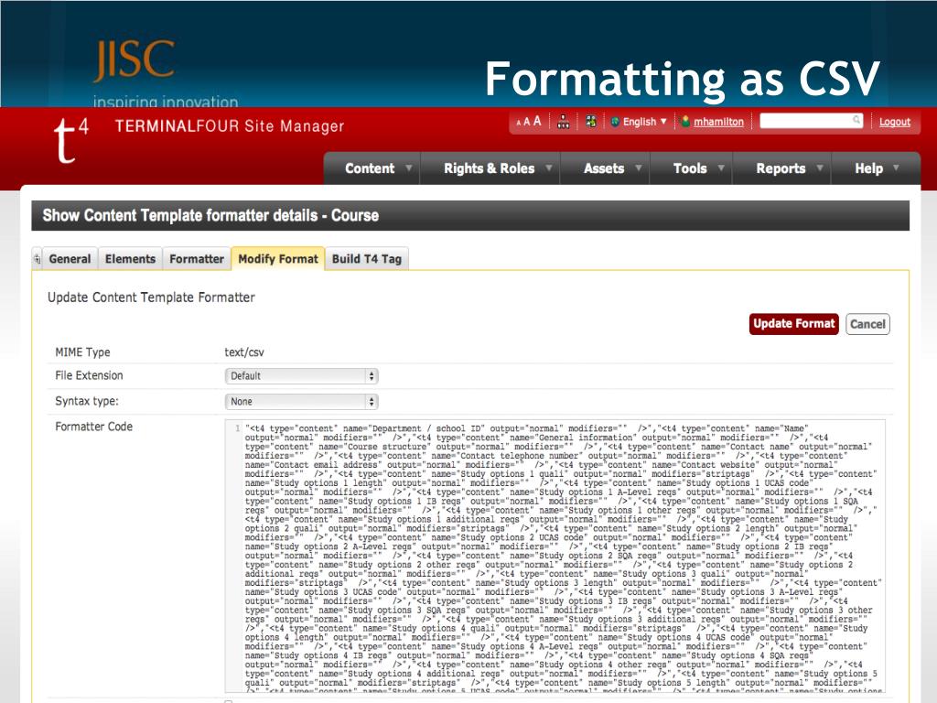The height and width of the screenshot is (703, 937).
Task: Expand the Assets menu
Action: pyautogui.click(x=606, y=168)
